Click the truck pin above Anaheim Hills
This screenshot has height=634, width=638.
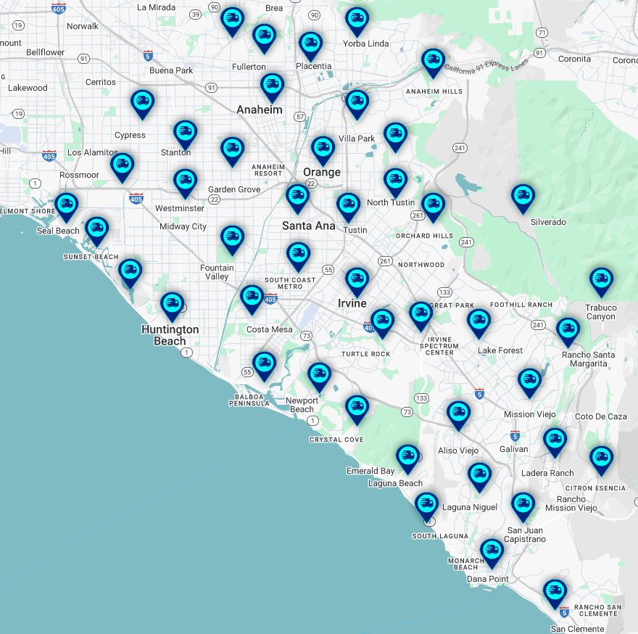point(433,61)
